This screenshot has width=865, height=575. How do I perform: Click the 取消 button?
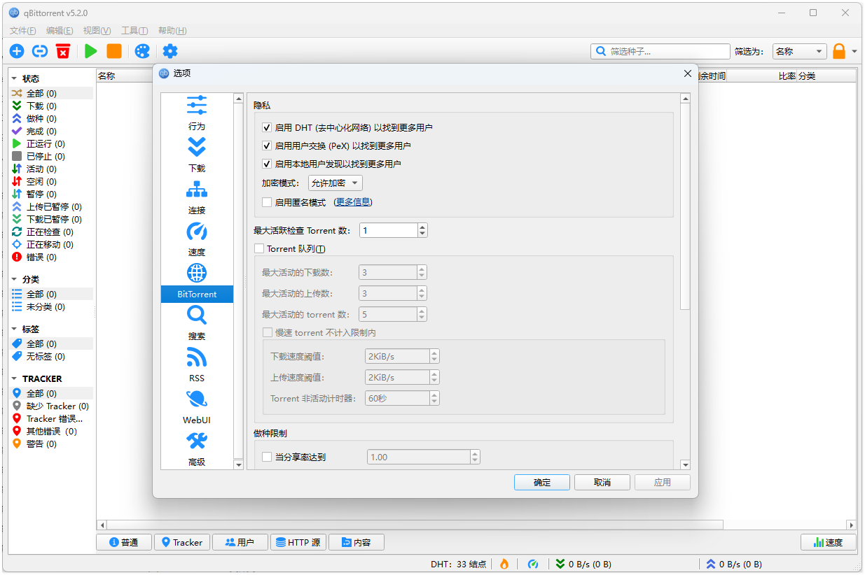coord(602,483)
